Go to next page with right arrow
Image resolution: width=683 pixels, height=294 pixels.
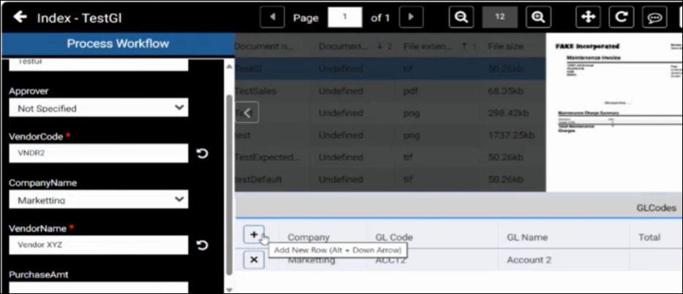point(411,17)
